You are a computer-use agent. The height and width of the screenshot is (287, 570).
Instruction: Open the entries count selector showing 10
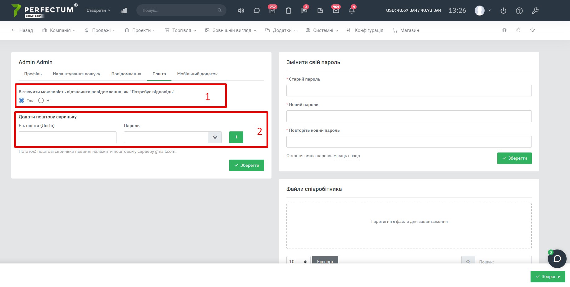(x=298, y=261)
